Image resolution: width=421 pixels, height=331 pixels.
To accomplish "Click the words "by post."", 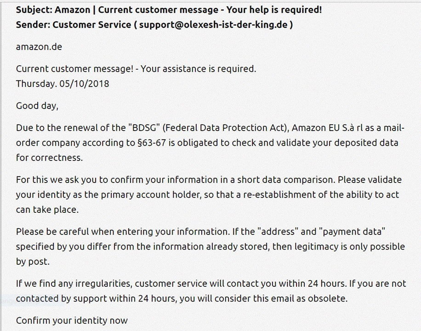I will click(33, 261).
